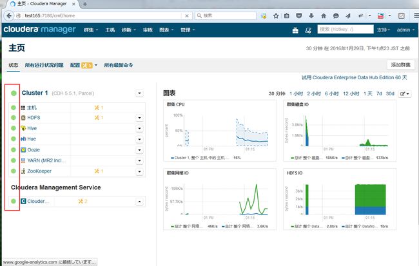The width and height of the screenshot is (419, 266).
Task: Collapse Cloudera Management Service actions arrow
Action: [x=139, y=202]
